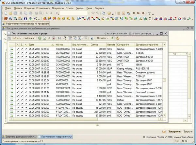Toggle У. checkmark in row ТК00000066
The image size is (196, 145).
coord(18,49)
